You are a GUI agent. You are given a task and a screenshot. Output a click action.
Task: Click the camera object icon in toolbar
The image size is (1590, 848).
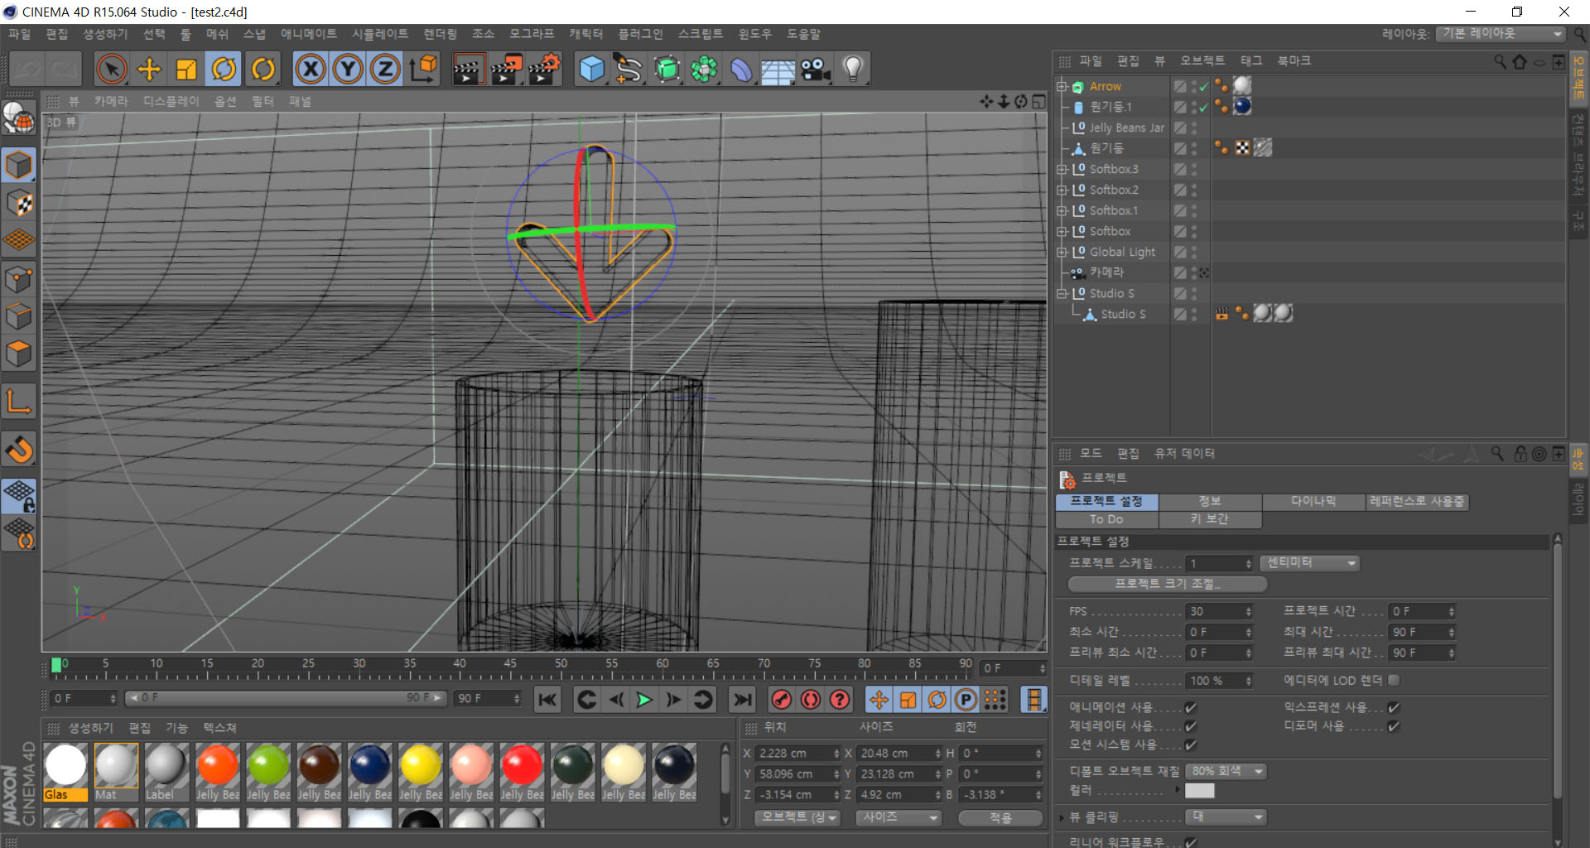816,70
